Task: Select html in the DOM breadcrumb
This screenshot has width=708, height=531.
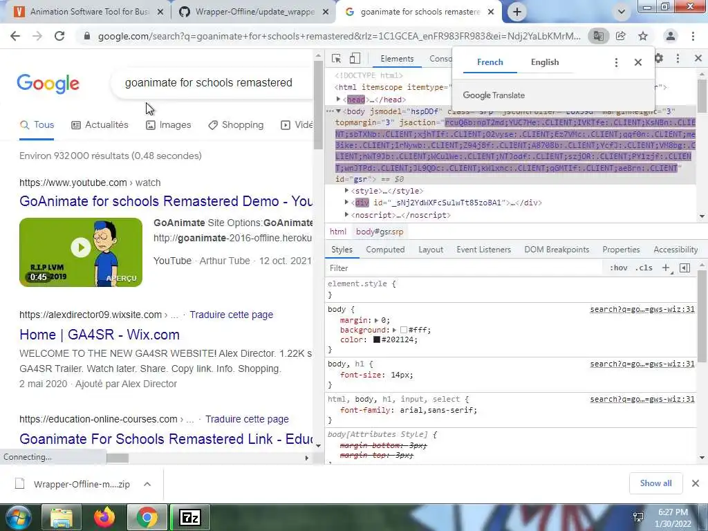Action: click(x=337, y=232)
